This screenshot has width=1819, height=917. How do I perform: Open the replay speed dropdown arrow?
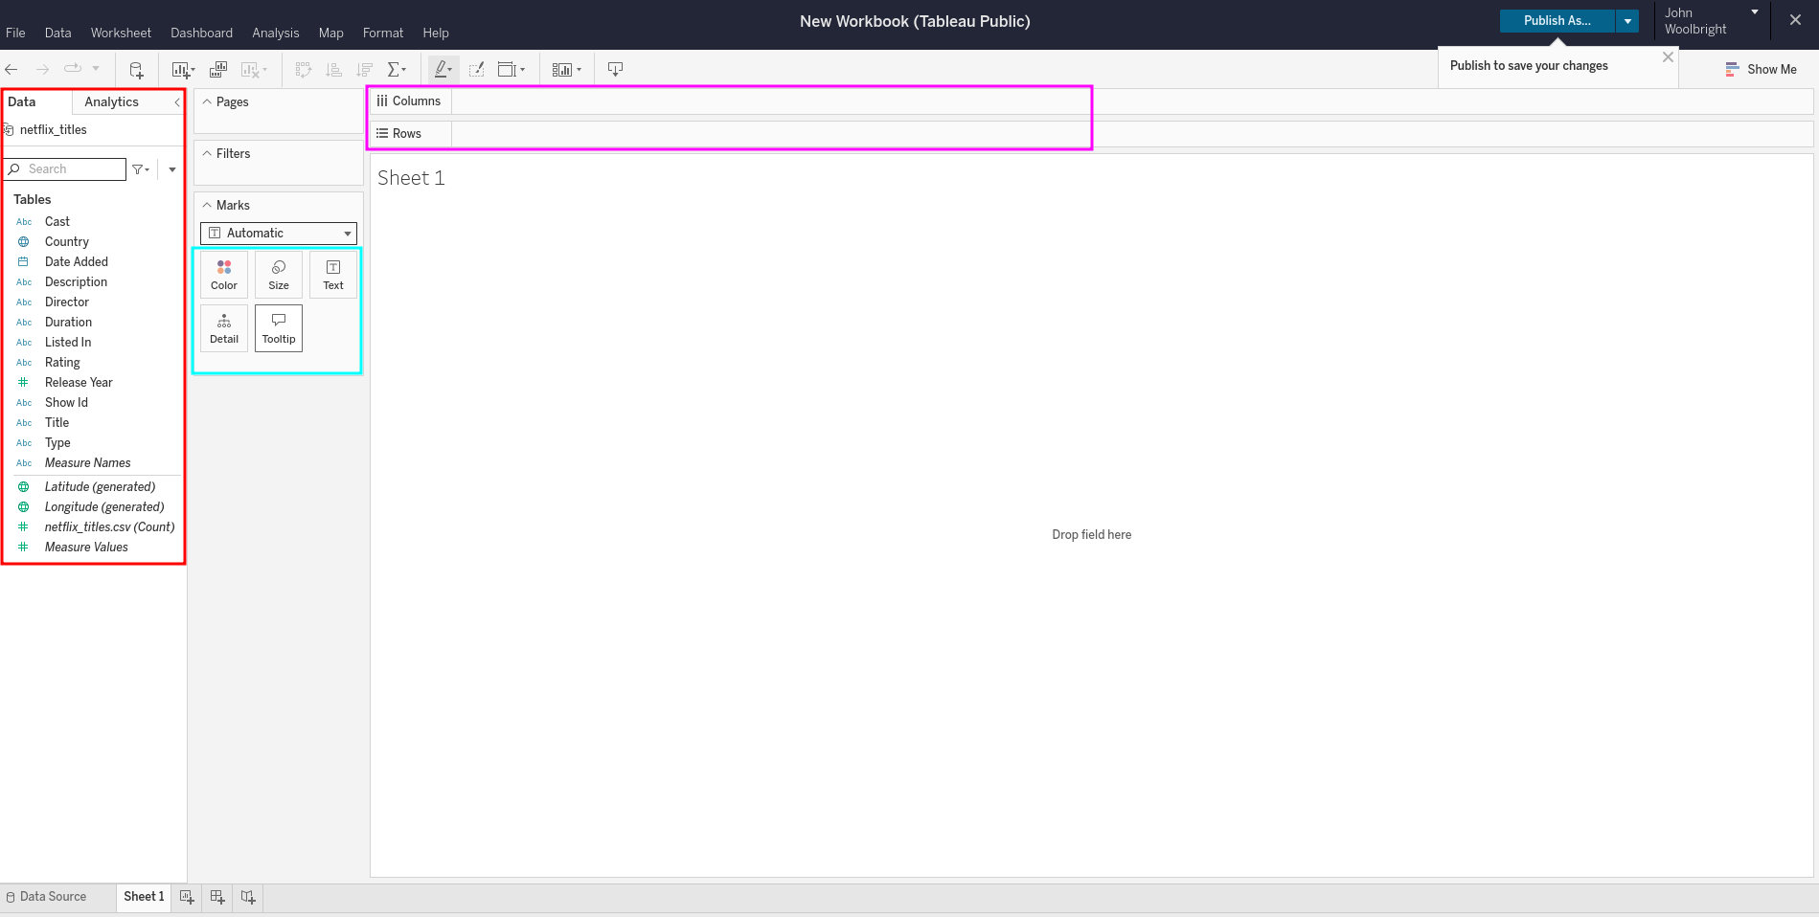coord(96,69)
